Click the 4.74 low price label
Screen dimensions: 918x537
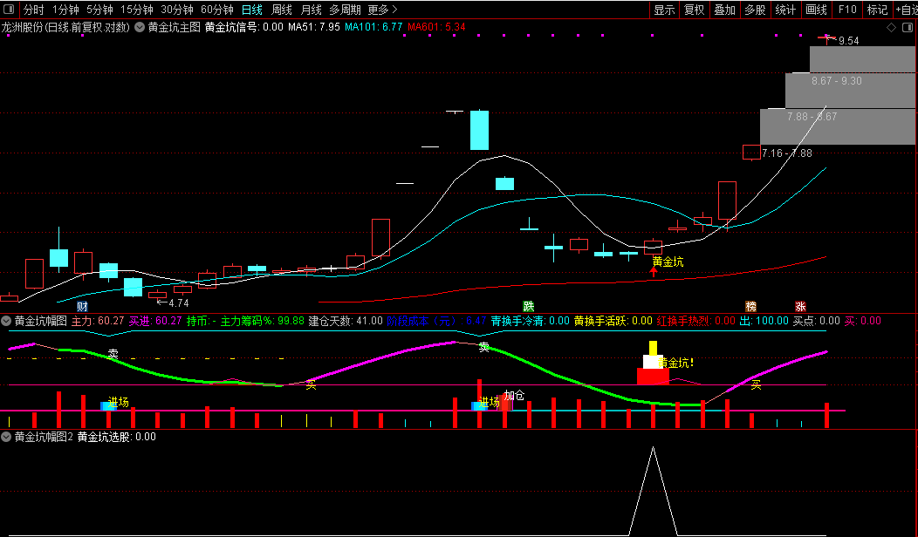(x=179, y=303)
